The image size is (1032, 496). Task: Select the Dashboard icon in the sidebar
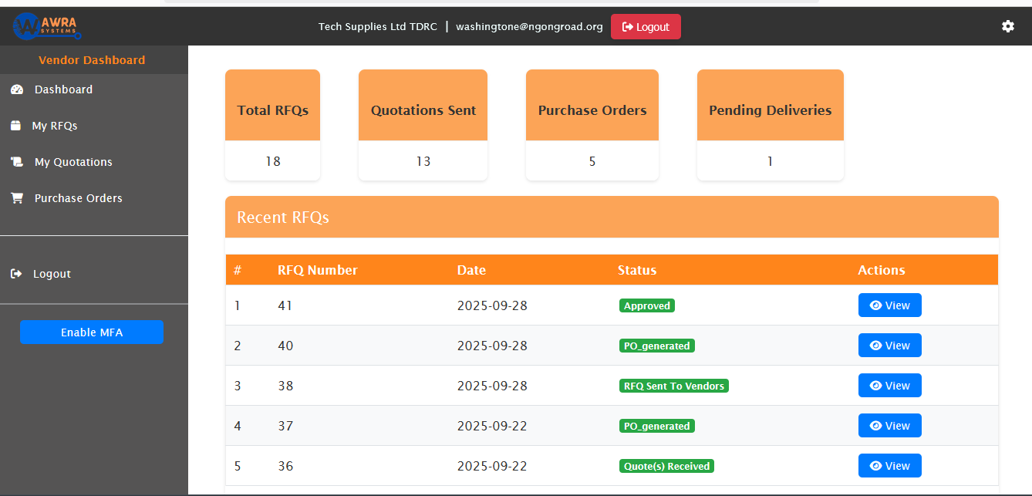click(x=17, y=89)
